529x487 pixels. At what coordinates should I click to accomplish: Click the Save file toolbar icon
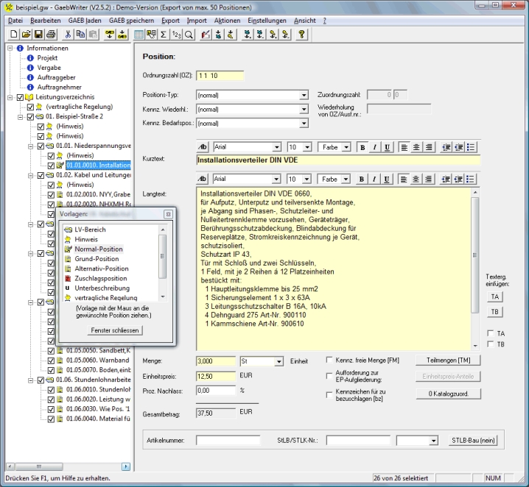(x=38, y=34)
